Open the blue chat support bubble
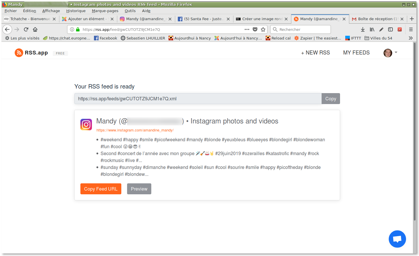Screen dimensions: 419x256 [397, 239]
